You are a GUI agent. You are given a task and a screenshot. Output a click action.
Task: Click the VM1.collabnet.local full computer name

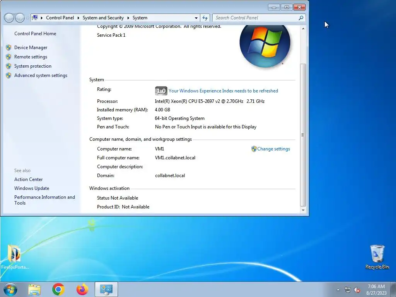175,158
